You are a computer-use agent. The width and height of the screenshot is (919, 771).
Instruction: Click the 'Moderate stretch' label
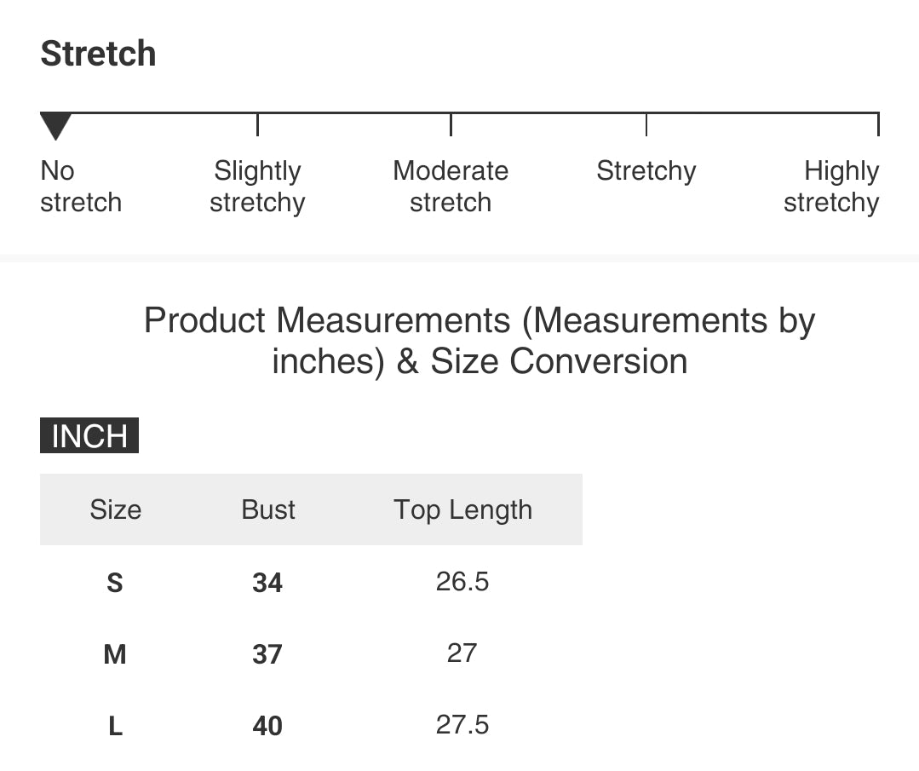[451, 187]
